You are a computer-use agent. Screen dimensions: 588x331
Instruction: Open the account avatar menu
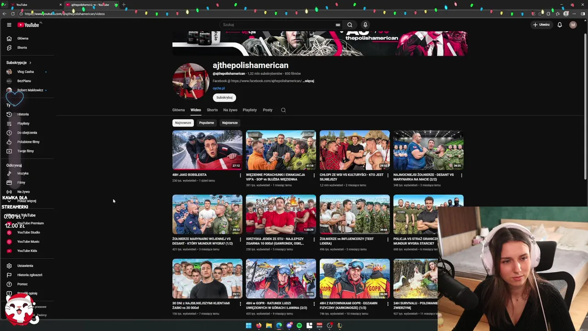tap(573, 25)
